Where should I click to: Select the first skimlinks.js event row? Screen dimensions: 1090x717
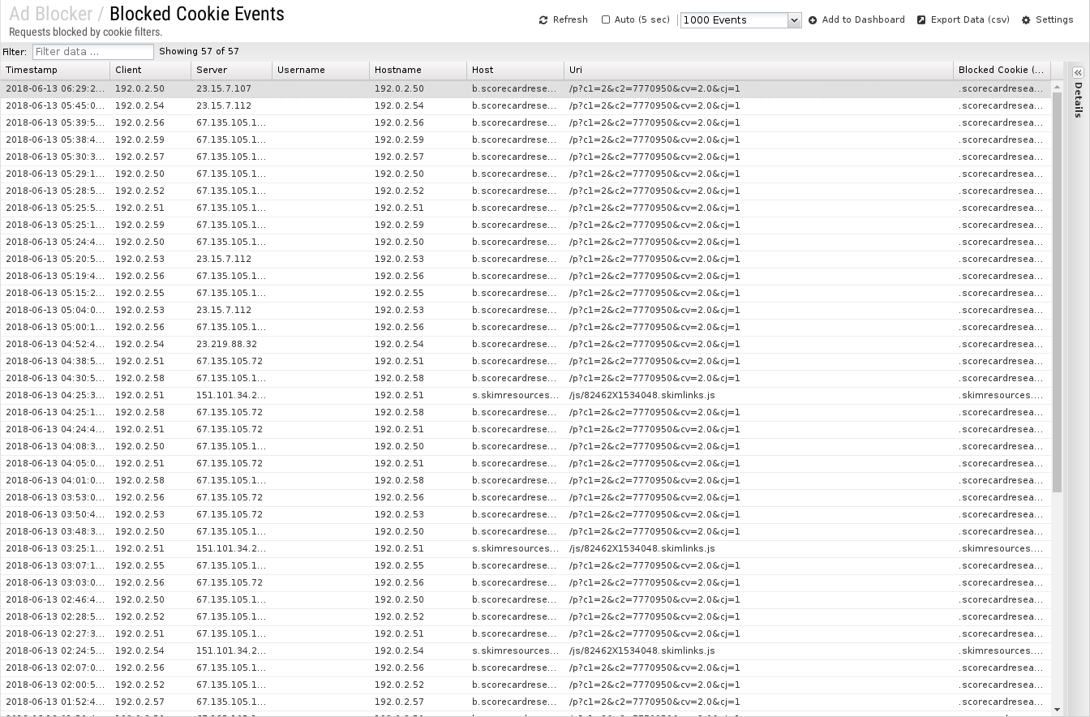(x=526, y=396)
